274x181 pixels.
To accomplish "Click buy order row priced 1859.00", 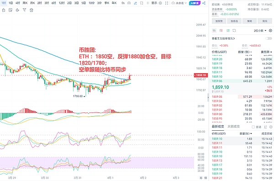I will tap(242, 114).
